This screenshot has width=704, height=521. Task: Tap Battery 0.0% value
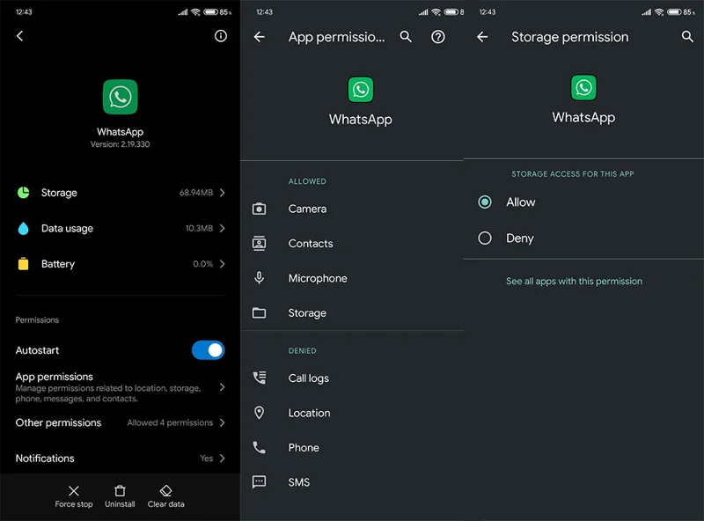coord(203,264)
